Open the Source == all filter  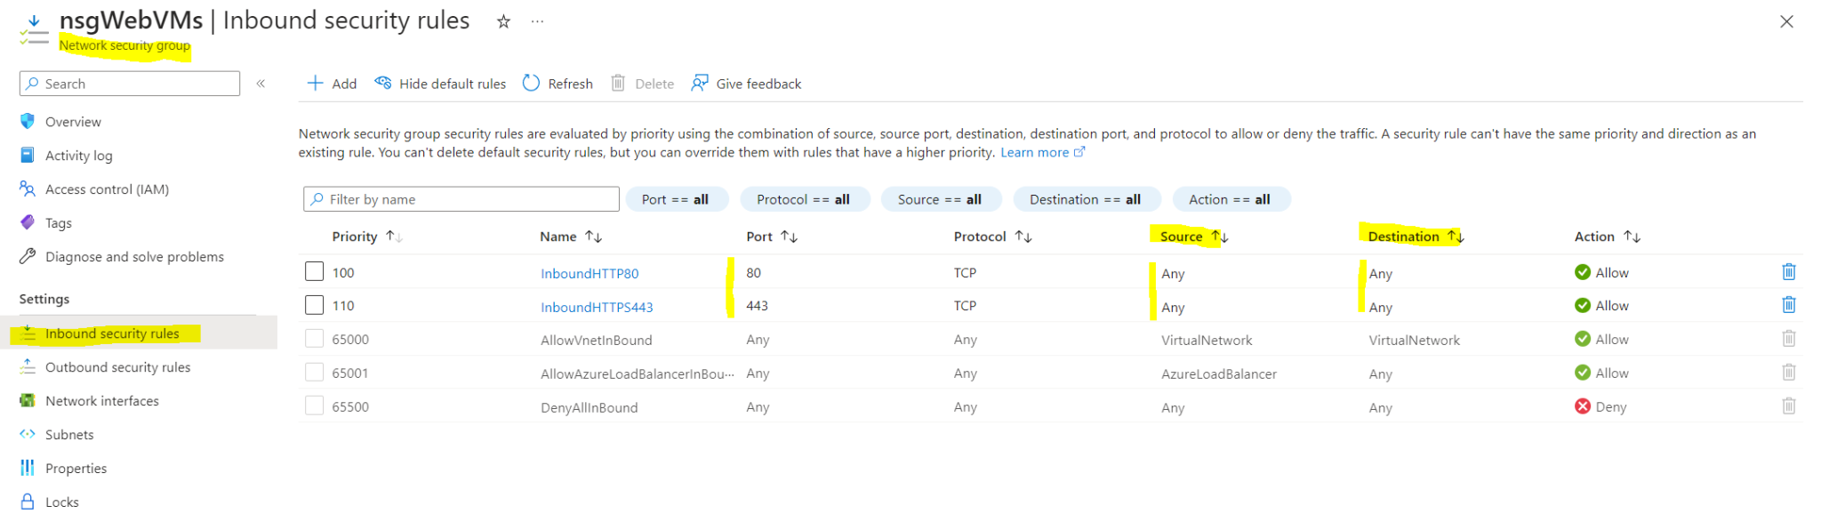pos(940,199)
